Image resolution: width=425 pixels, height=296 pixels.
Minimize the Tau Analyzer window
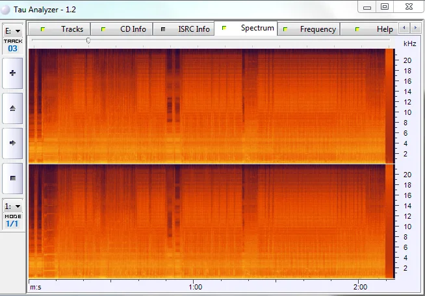click(x=367, y=6)
